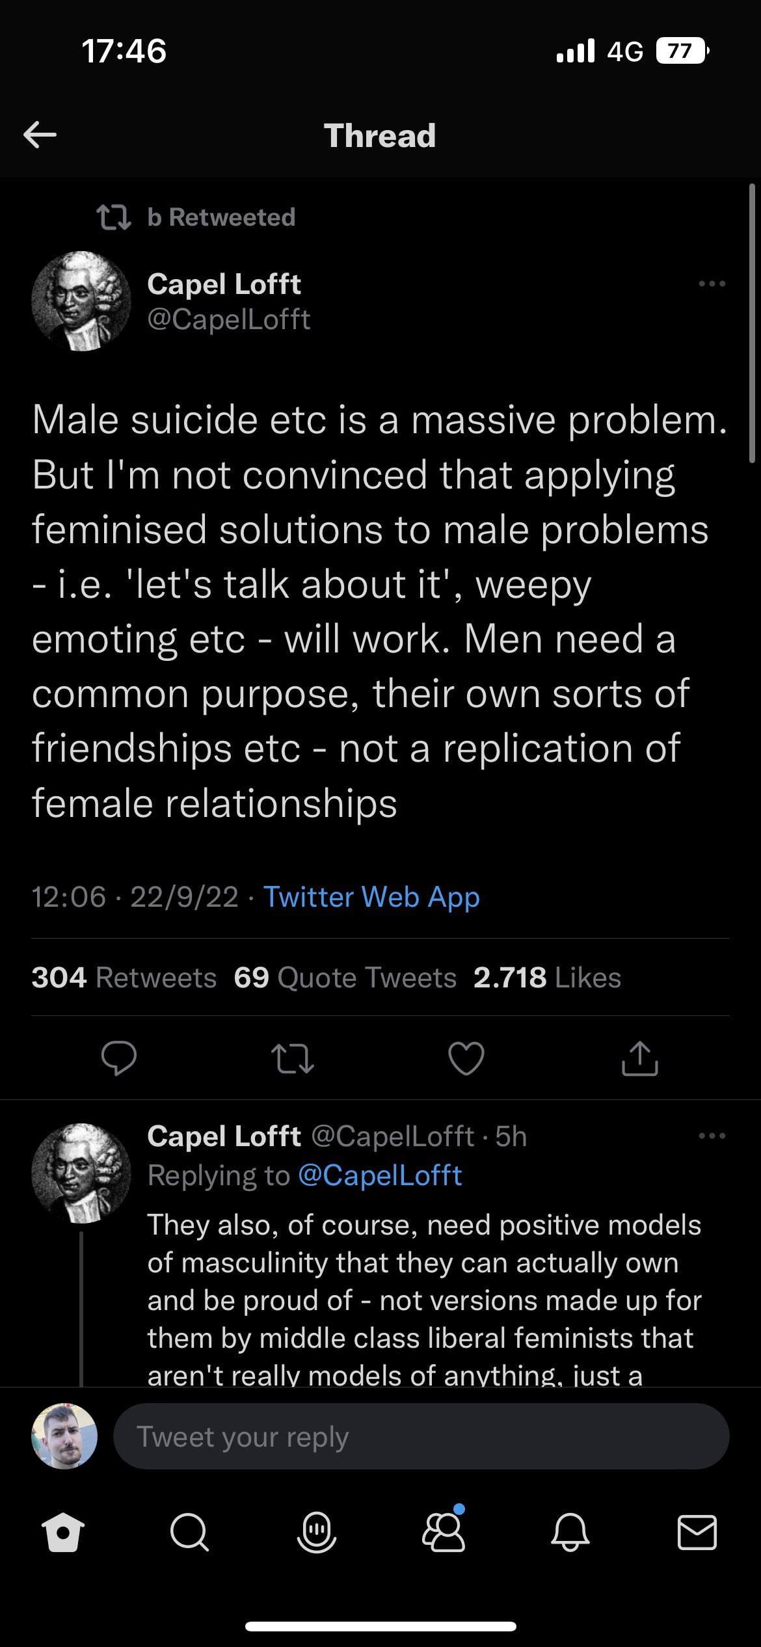Go to Home tab
This screenshot has height=1647, width=761.
[x=63, y=1533]
